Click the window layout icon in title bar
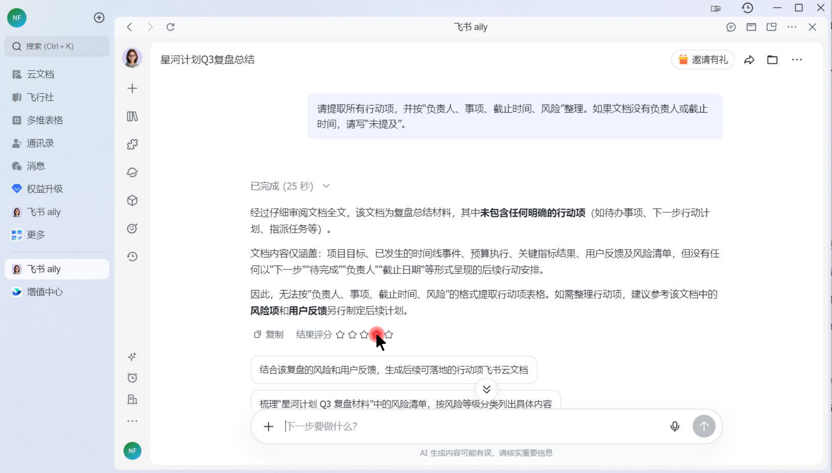The width and height of the screenshot is (832, 473). click(751, 27)
